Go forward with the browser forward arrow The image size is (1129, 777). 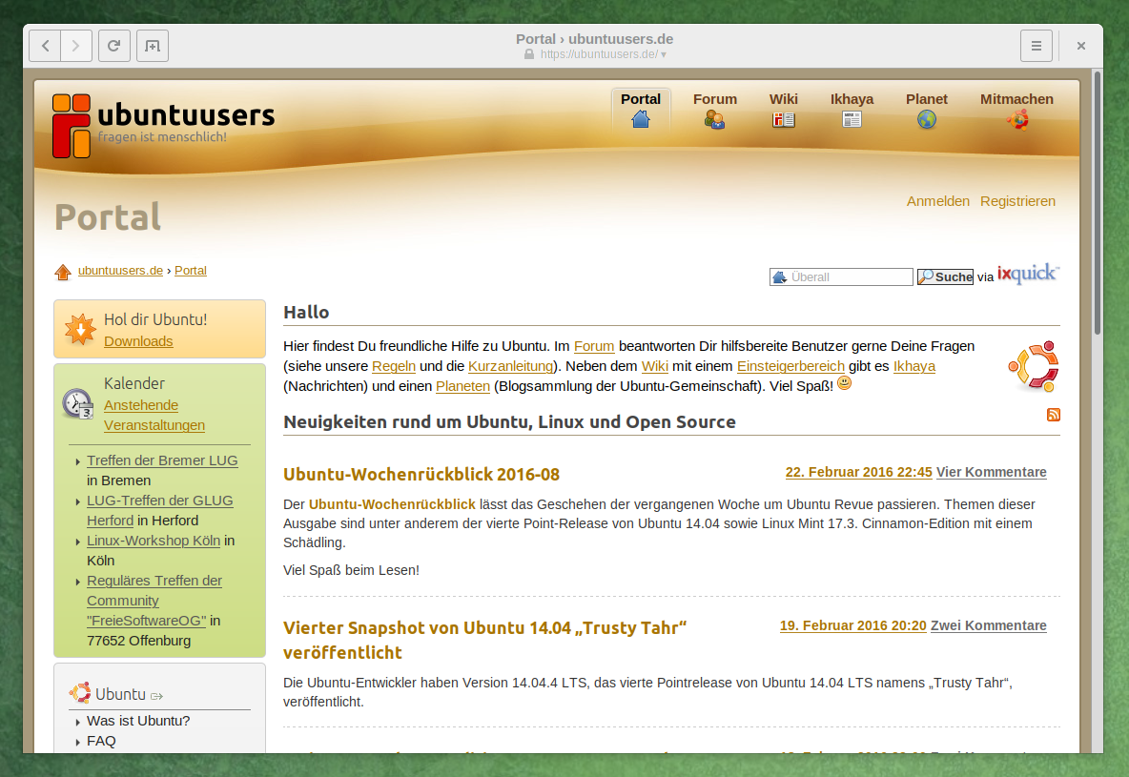76,46
